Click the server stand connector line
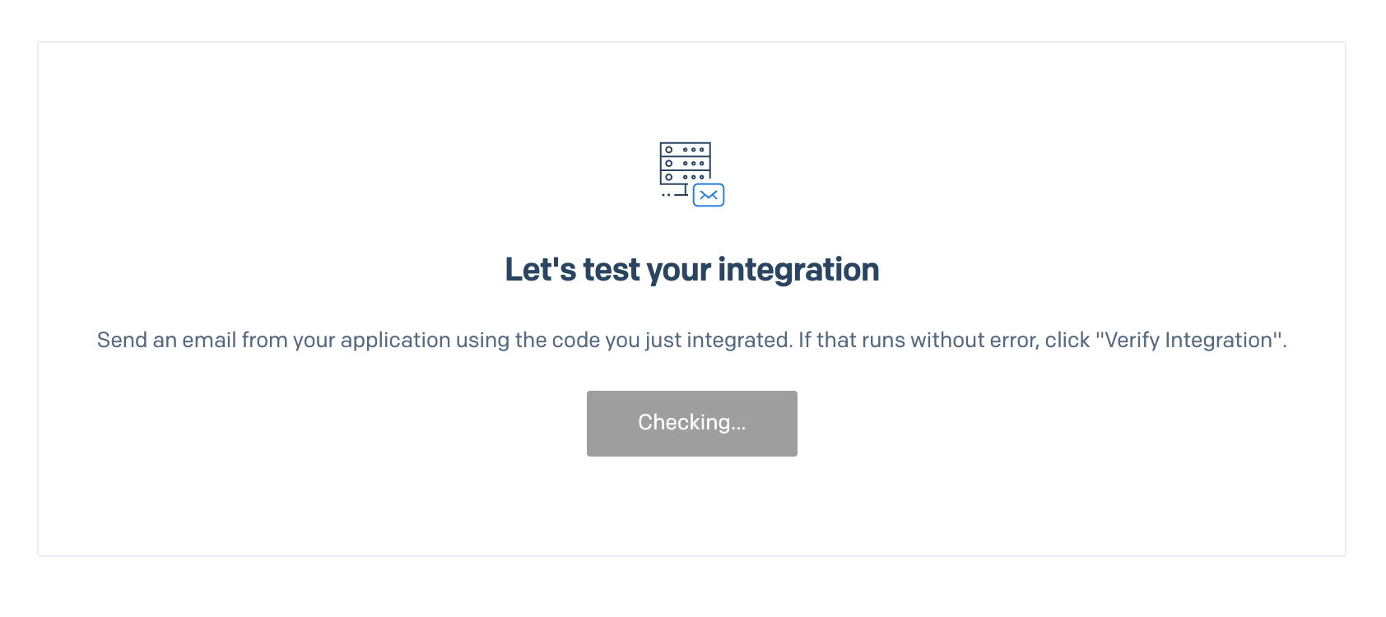The image size is (1386, 617). (684, 191)
